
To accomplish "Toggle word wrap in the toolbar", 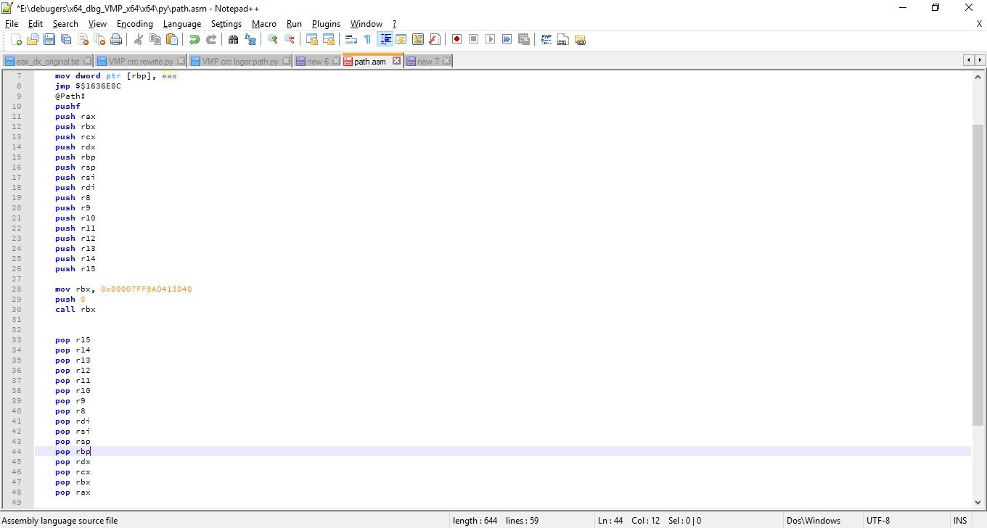I will coord(351,40).
